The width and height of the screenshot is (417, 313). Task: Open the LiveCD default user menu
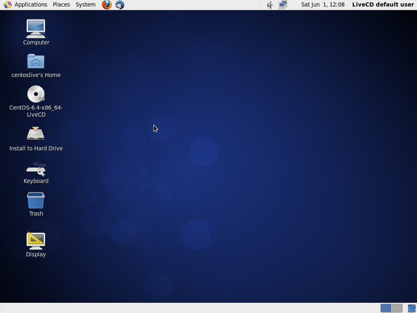coord(383,4)
